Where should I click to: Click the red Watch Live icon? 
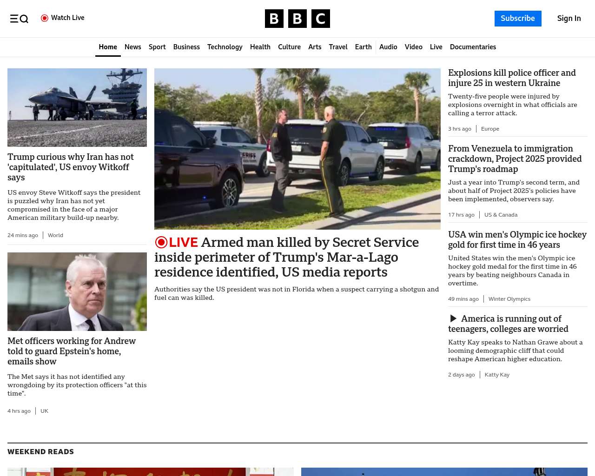pyautogui.click(x=45, y=18)
